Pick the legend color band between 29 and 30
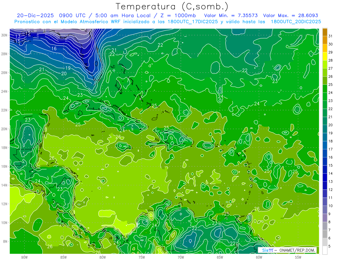 (x=325, y=48)
